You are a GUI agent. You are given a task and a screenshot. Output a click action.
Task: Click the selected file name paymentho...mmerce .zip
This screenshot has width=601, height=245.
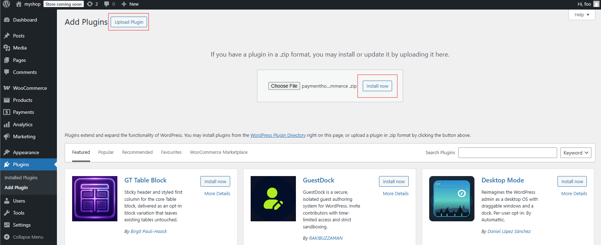[329, 86]
